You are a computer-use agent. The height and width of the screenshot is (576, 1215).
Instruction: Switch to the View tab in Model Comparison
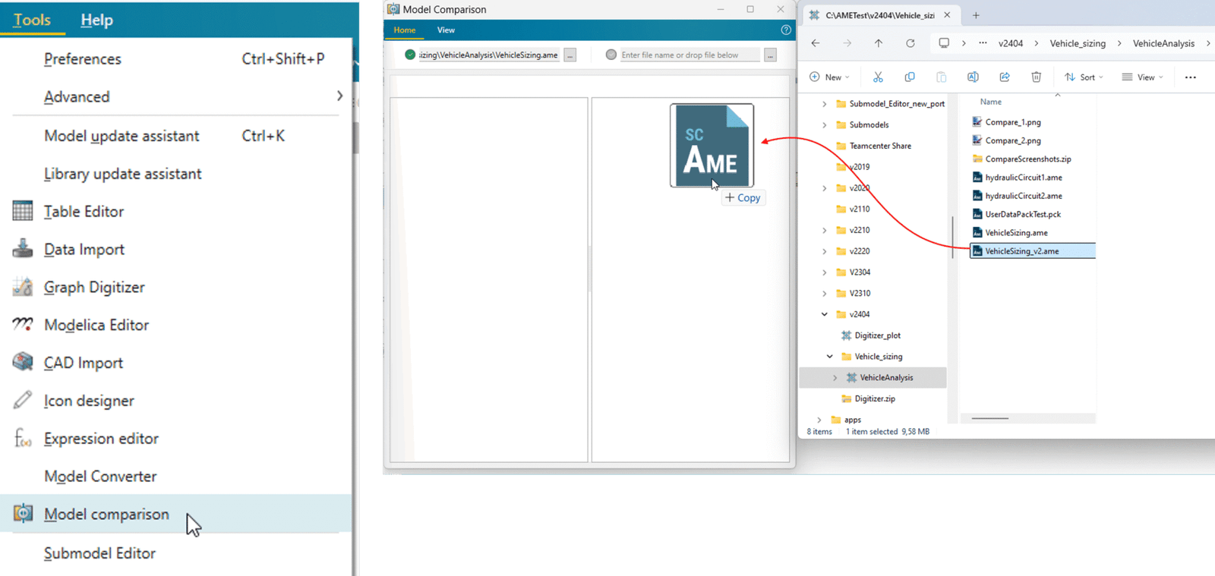click(446, 30)
